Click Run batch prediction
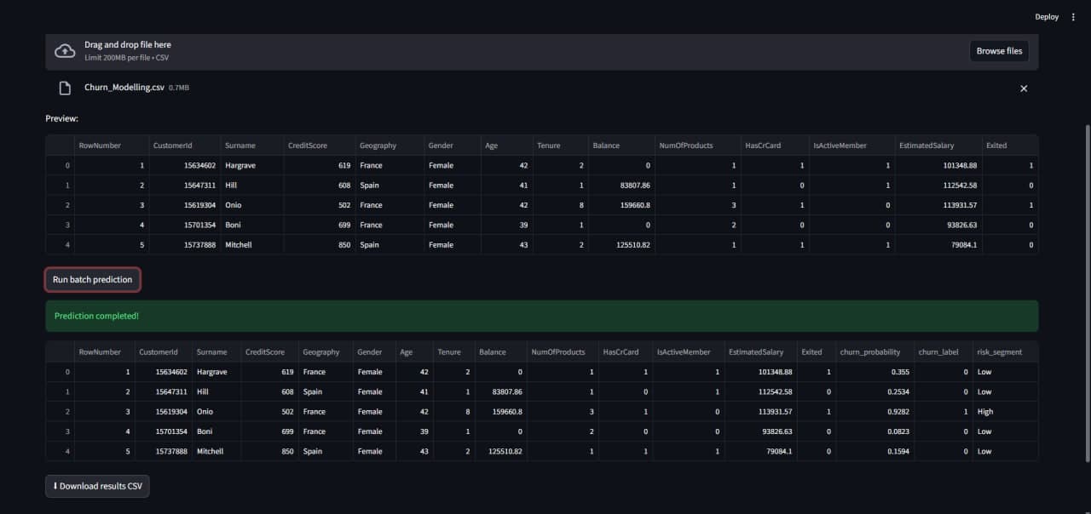The height and width of the screenshot is (514, 1091). [x=92, y=278]
